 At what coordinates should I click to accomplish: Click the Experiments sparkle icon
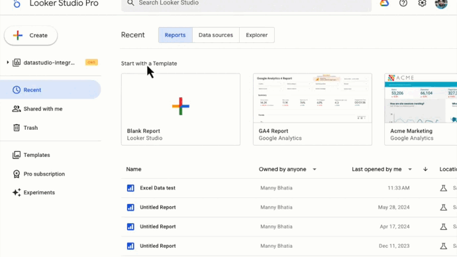pos(17,192)
